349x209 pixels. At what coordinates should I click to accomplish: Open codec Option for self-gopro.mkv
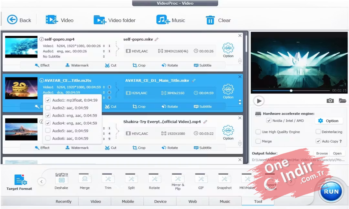(228, 50)
